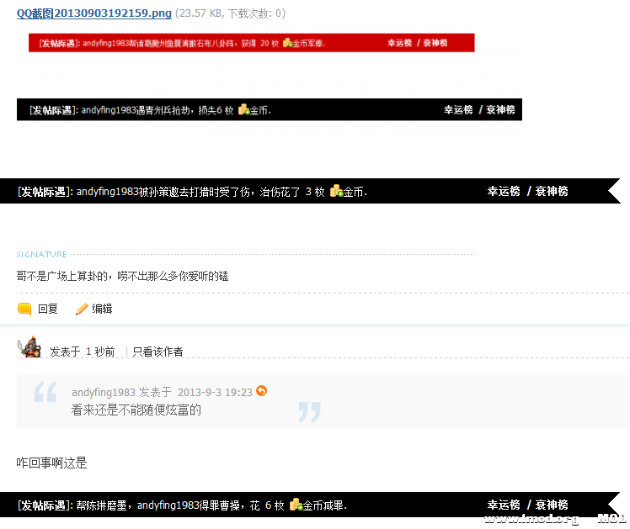630x529 pixels.
Task: Click the text 发表于 1 秒前
Action: (83, 352)
